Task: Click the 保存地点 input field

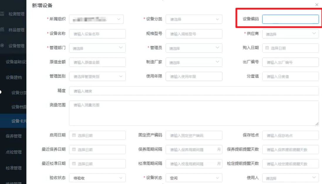Action: point(290,135)
